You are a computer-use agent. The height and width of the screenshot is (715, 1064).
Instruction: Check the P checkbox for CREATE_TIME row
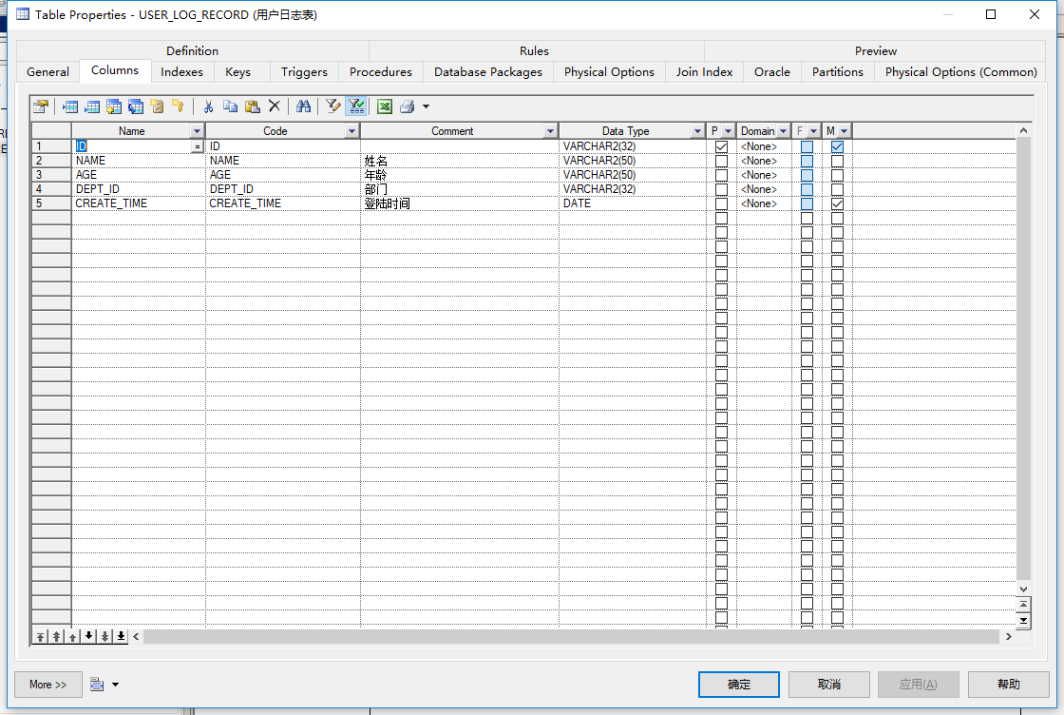pyautogui.click(x=721, y=203)
